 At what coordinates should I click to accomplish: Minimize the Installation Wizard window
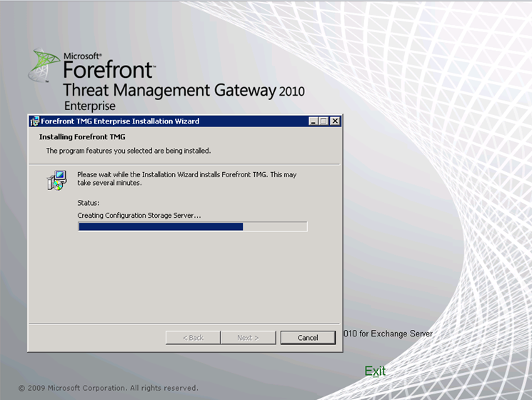point(313,121)
